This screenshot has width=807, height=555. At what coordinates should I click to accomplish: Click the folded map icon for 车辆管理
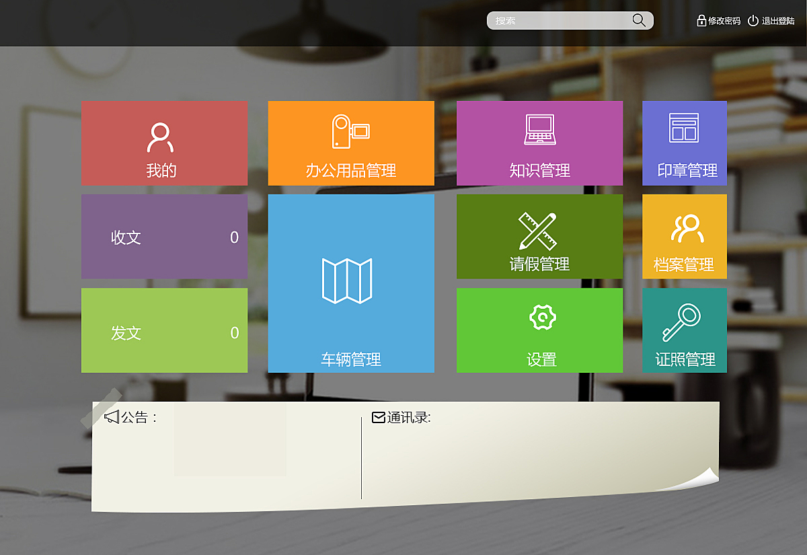[x=347, y=281]
